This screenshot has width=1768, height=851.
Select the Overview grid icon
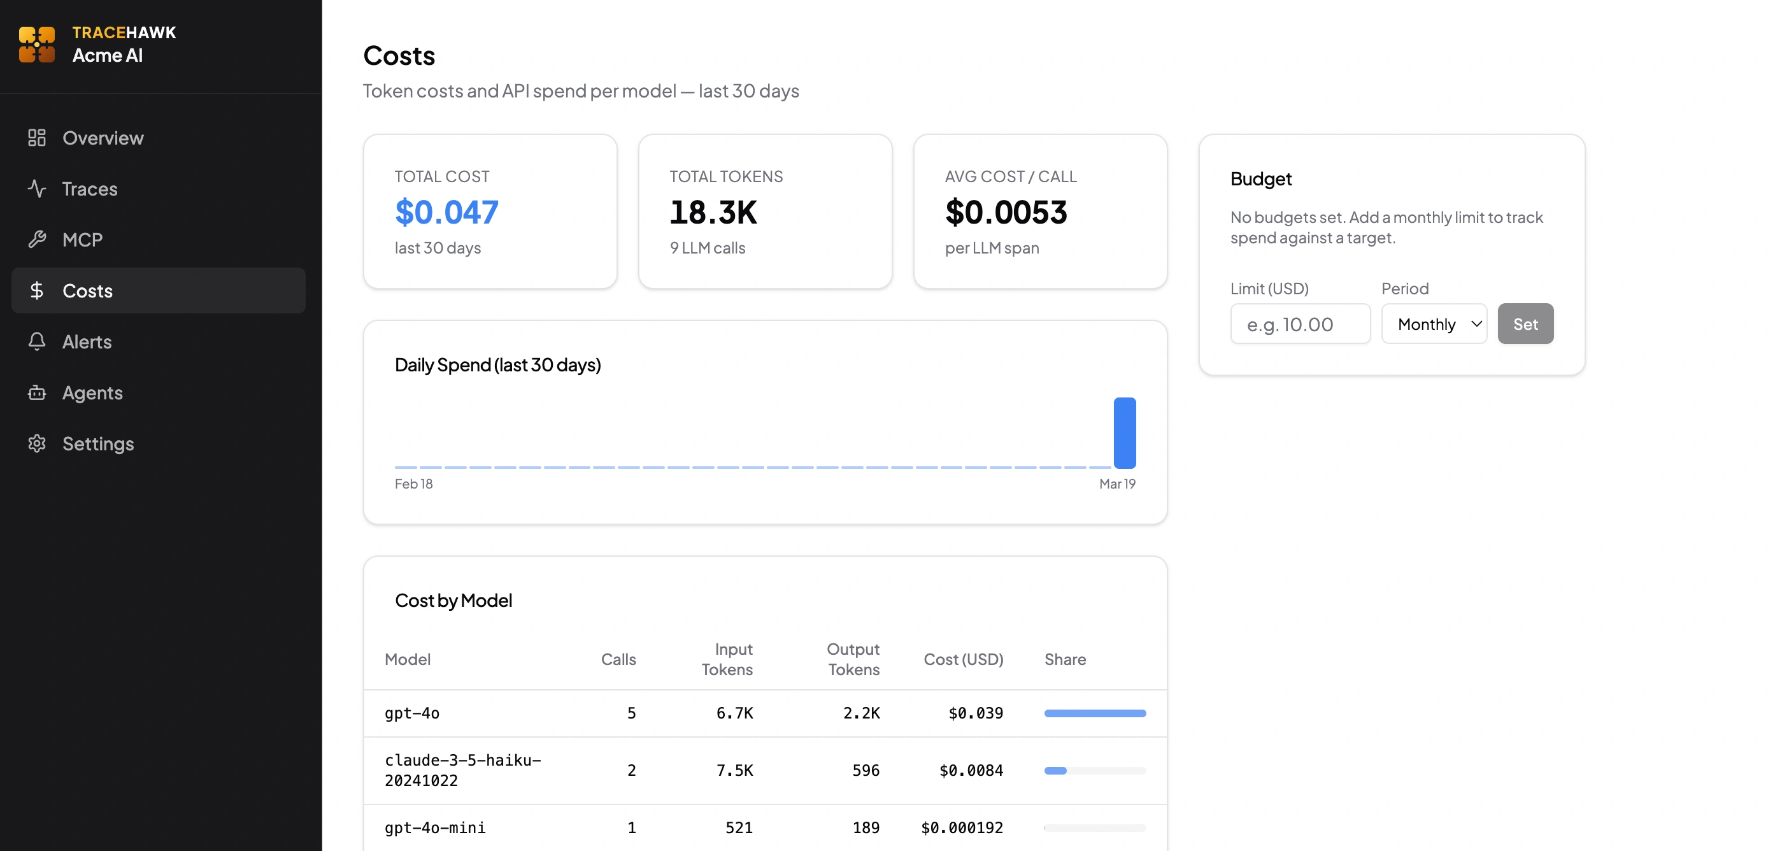point(37,137)
